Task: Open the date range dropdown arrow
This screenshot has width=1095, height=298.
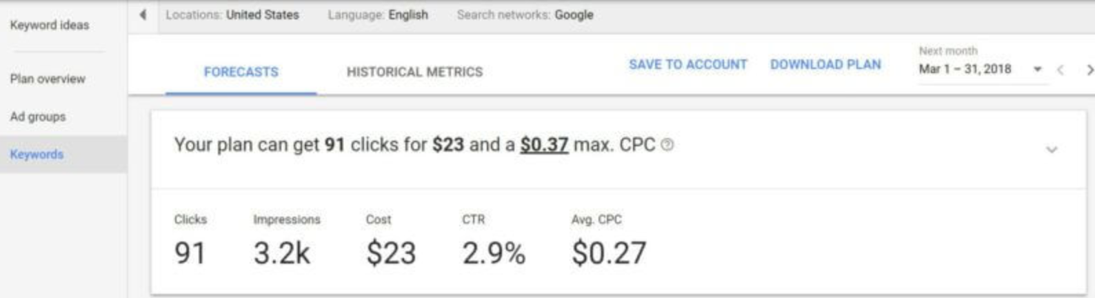Action: pos(1037,69)
